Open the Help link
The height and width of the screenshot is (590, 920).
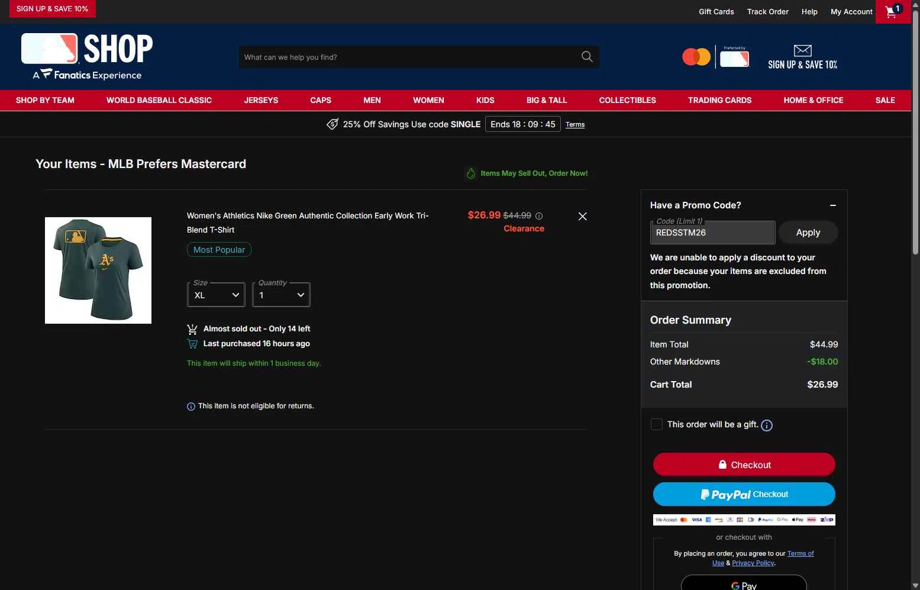coord(809,12)
